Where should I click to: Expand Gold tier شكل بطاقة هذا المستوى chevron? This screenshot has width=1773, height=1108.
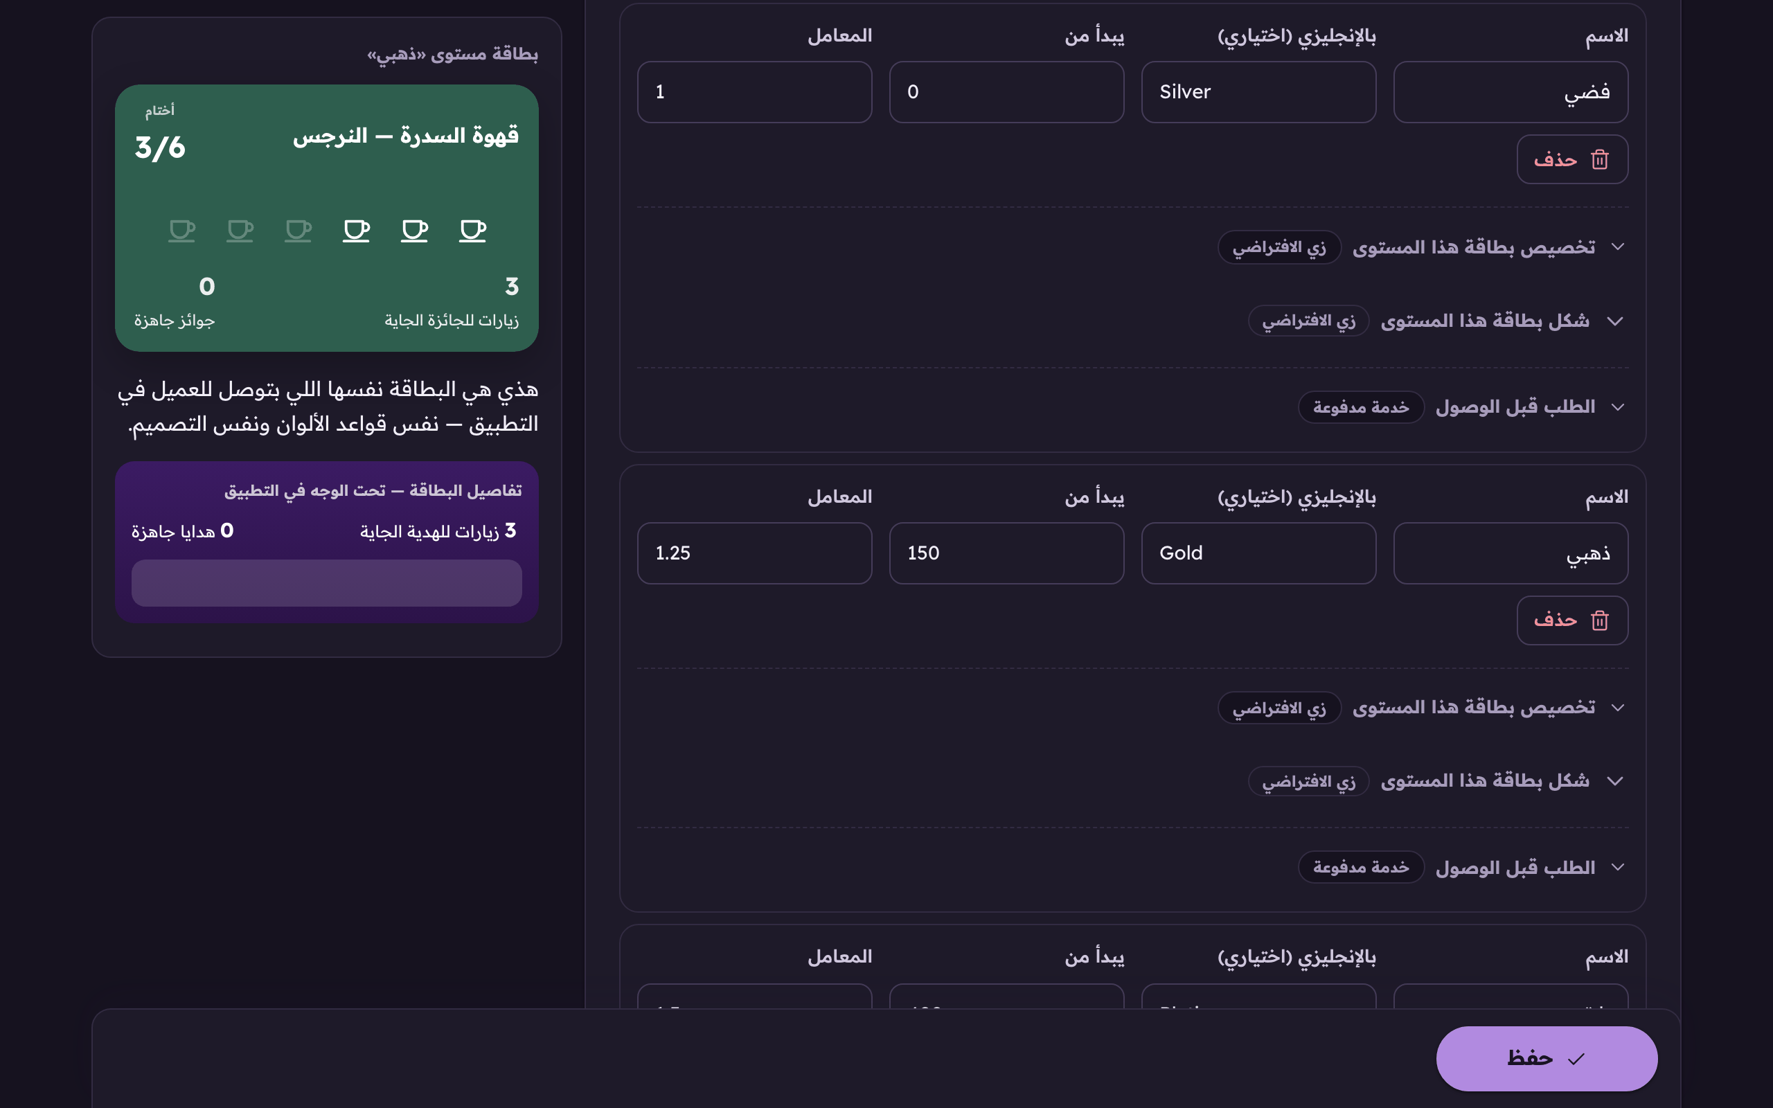1615,781
